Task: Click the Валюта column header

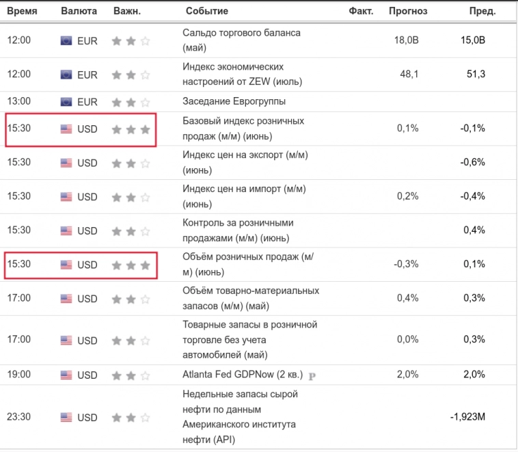Action: (x=79, y=11)
